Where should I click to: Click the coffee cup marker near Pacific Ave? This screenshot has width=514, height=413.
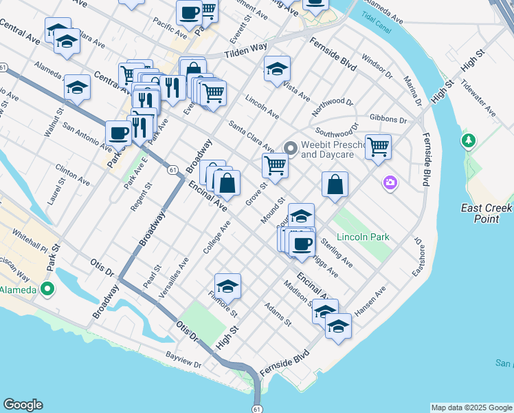[189, 14]
